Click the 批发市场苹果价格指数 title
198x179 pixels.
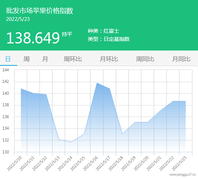39,10
